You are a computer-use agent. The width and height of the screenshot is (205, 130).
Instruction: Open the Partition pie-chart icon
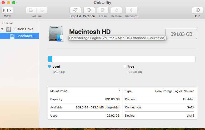[x=89, y=10]
